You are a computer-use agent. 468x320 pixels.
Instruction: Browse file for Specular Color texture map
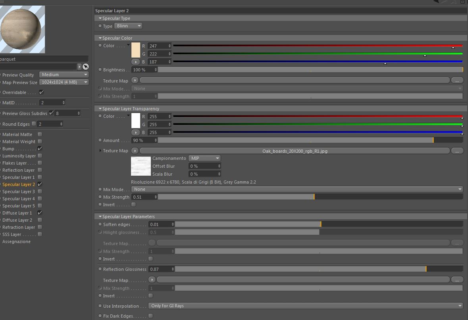click(x=457, y=80)
